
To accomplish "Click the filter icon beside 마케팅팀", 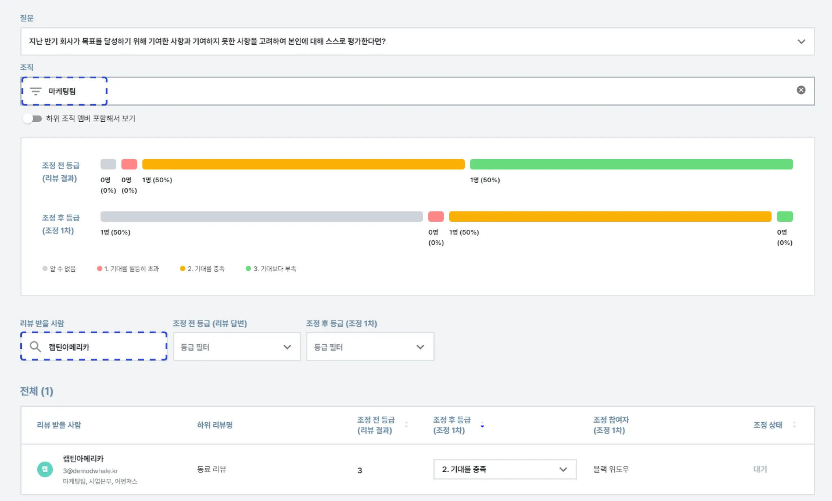I will [x=36, y=91].
